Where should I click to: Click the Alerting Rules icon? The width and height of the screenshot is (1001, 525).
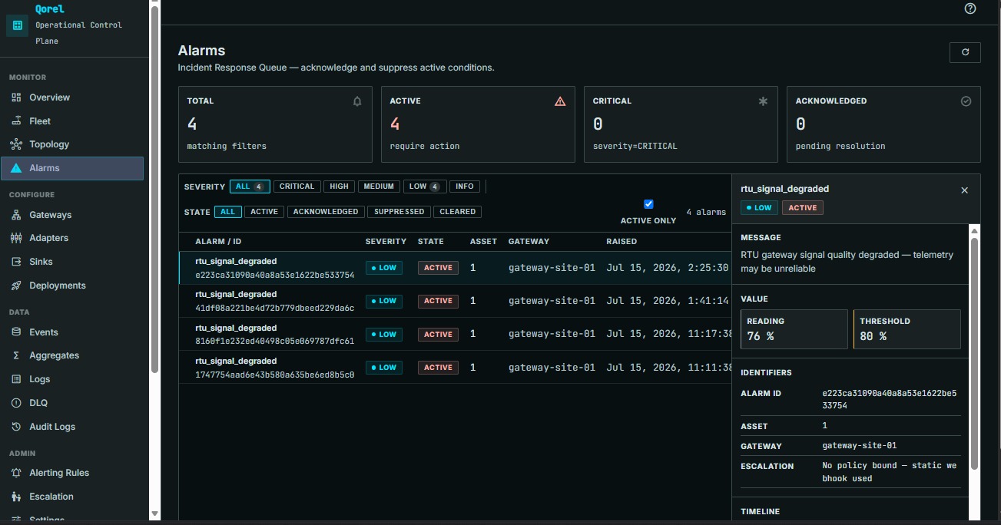16,473
